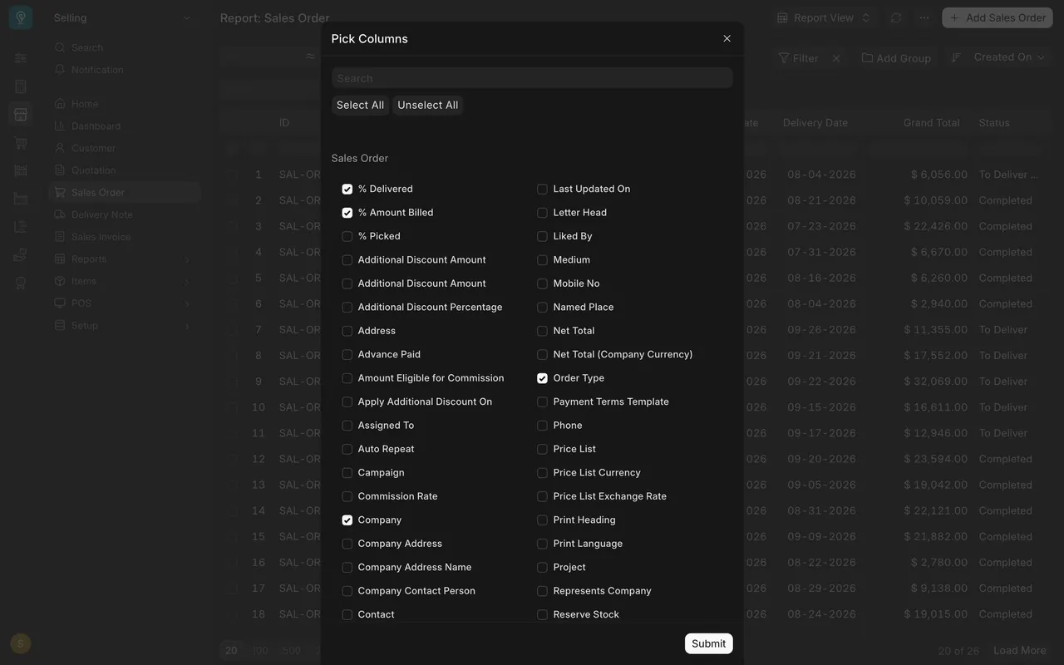Uncheck the % Delivered column
This screenshot has width=1064, height=665.
click(x=347, y=189)
